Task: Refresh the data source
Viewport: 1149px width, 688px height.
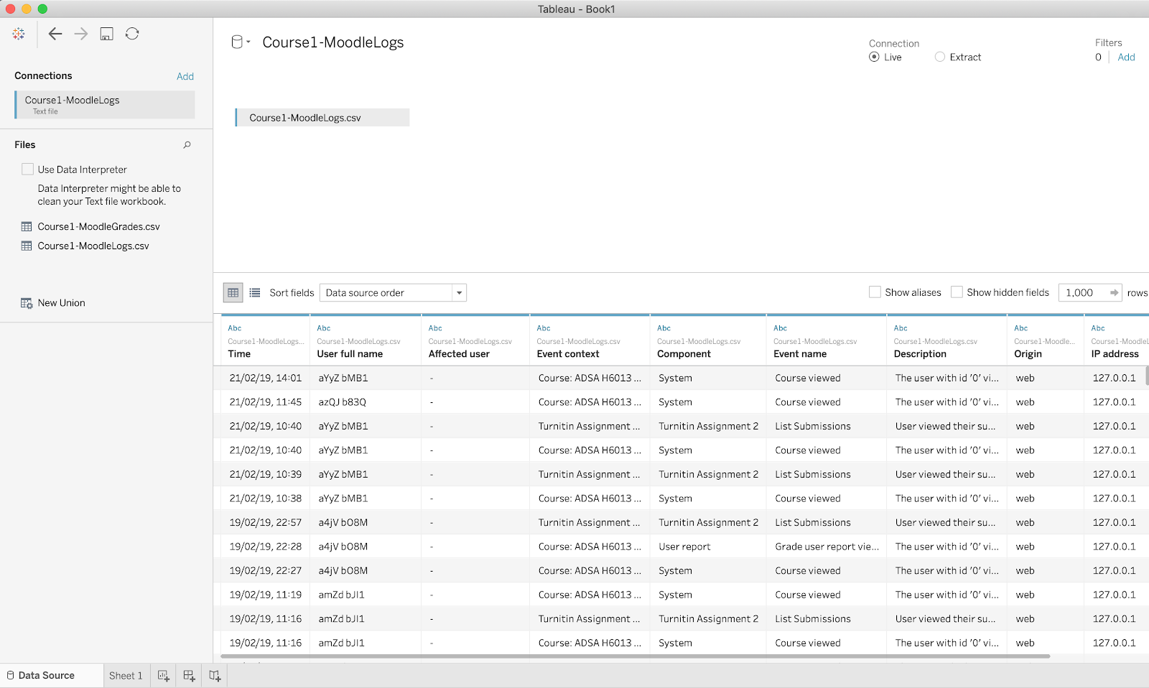Action: tap(132, 34)
